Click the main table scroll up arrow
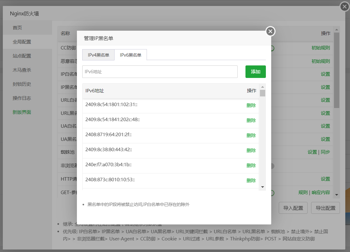Viewport: 350px width, 252px height. [337, 29]
